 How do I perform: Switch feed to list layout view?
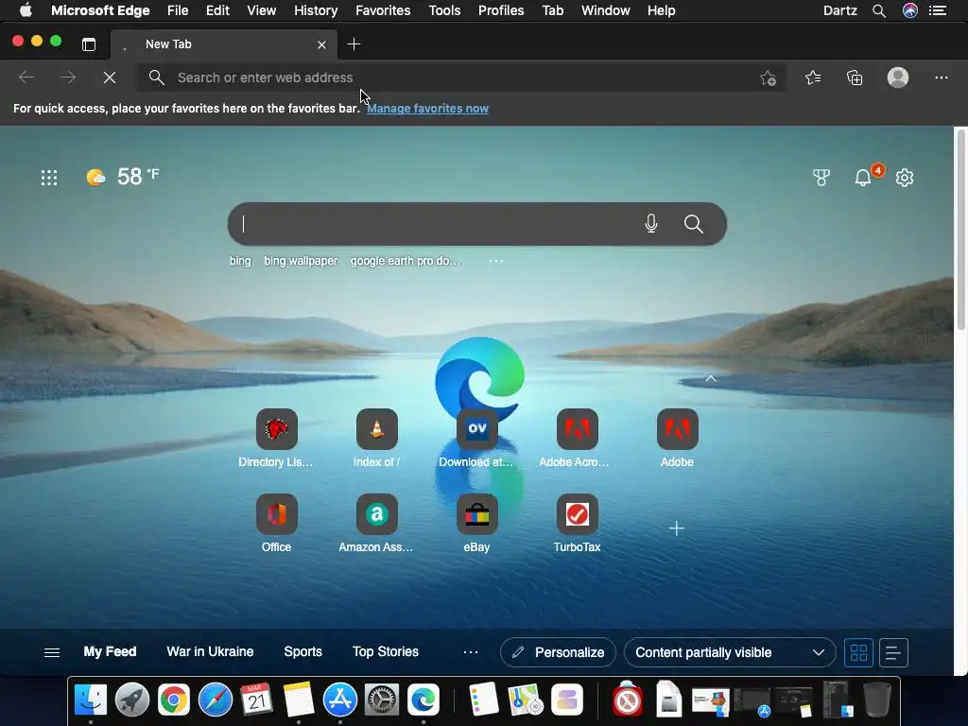893,652
